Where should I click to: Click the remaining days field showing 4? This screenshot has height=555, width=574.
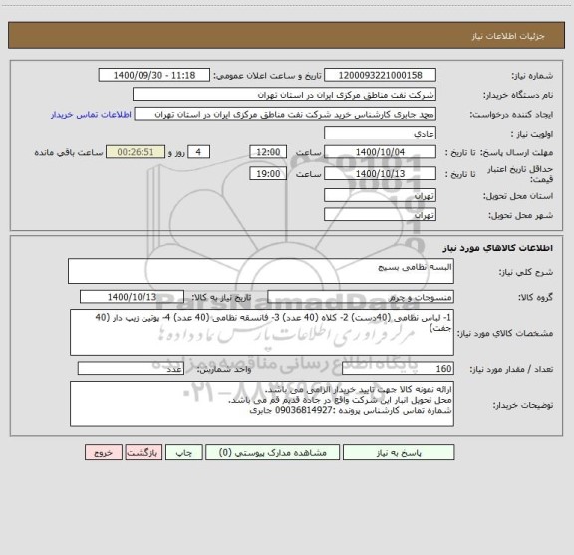(x=198, y=152)
